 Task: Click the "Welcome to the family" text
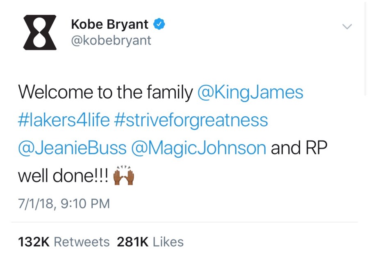105,93
